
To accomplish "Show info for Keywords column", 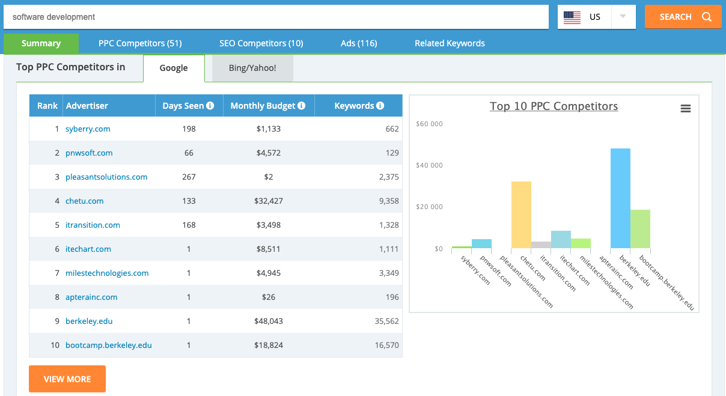I will (380, 106).
